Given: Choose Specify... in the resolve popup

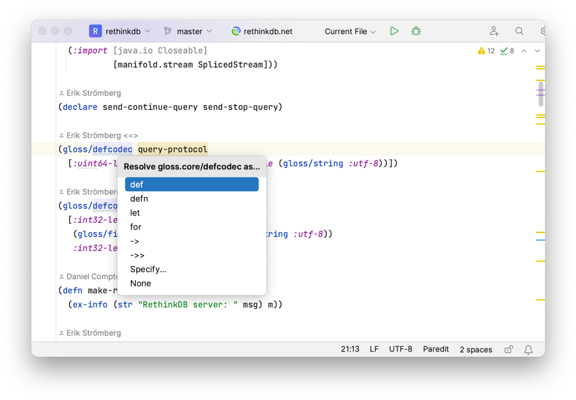Looking at the screenshot, I should 192,269.
